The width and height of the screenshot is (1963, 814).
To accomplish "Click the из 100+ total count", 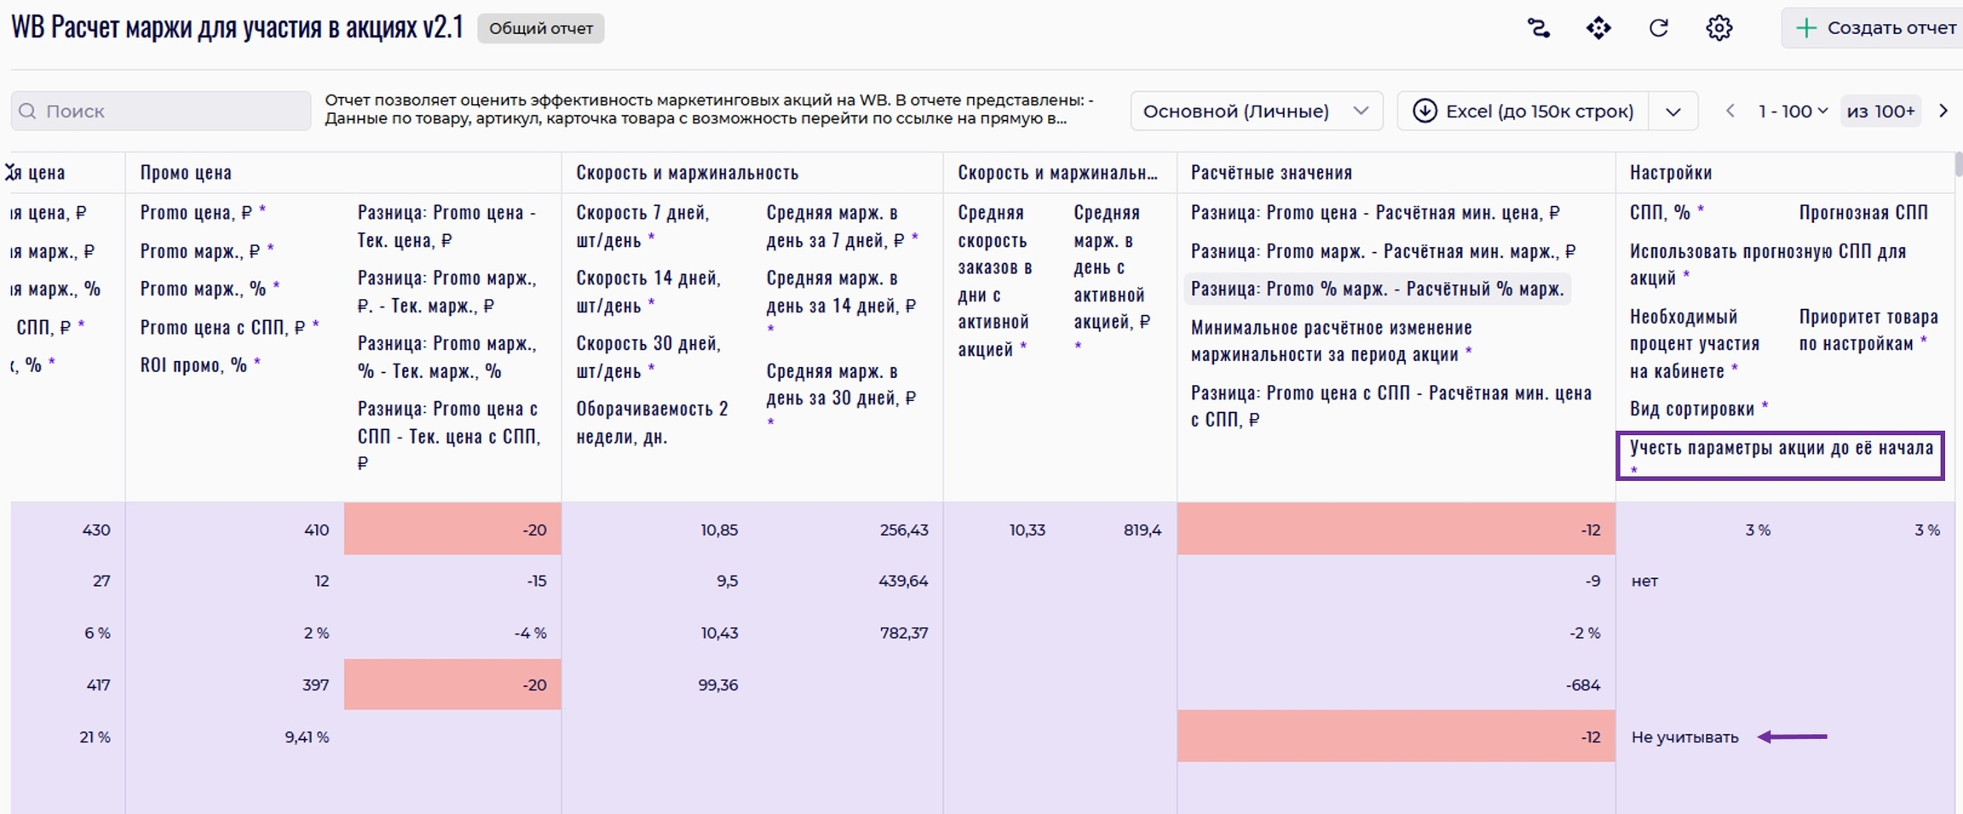I will pos(1880,112).
